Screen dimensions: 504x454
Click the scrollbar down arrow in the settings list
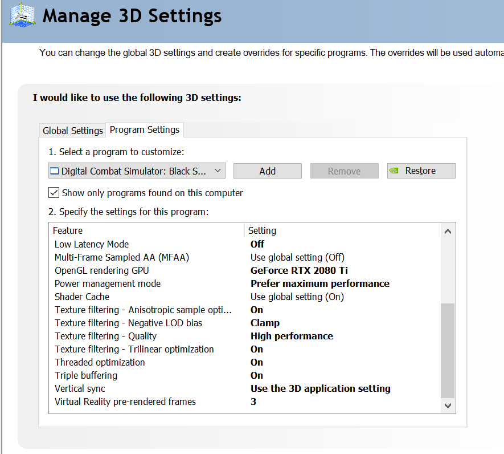(448, 406)
